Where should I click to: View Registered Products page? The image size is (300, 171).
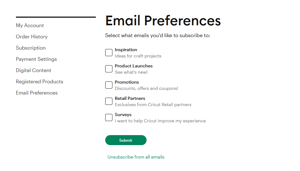click(39, 82)
